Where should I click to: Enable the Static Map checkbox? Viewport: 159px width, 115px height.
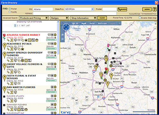point(140,18)
